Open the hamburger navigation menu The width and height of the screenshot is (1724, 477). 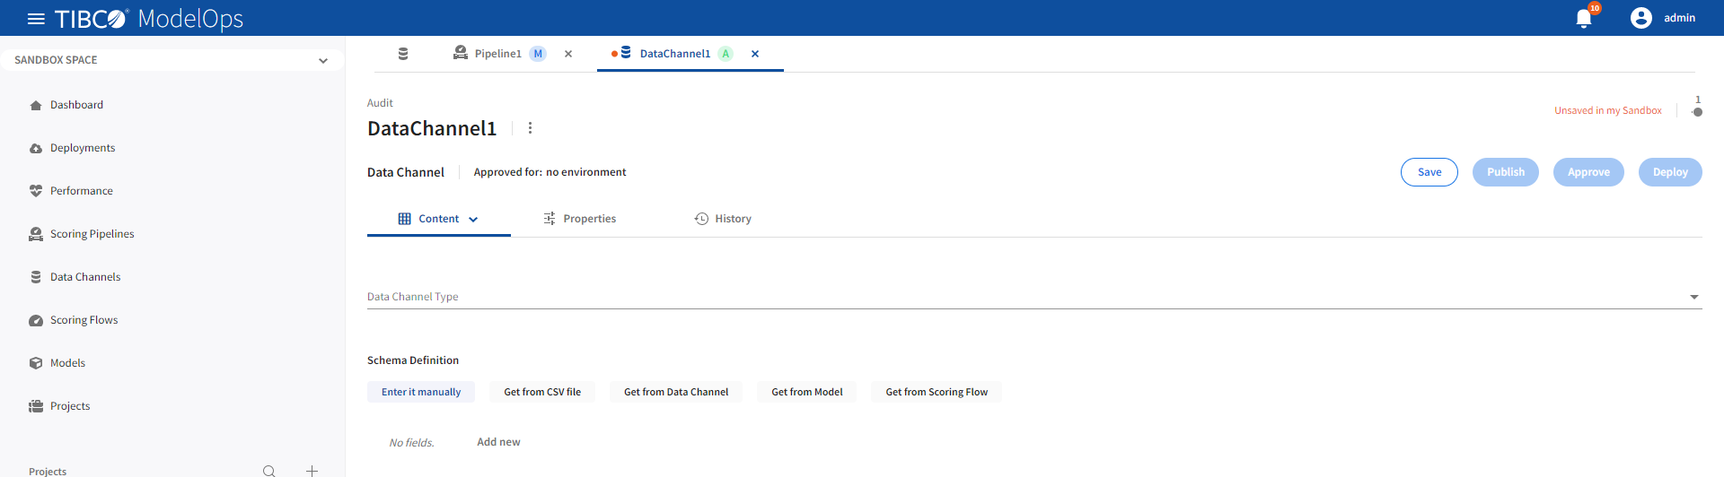36,19
